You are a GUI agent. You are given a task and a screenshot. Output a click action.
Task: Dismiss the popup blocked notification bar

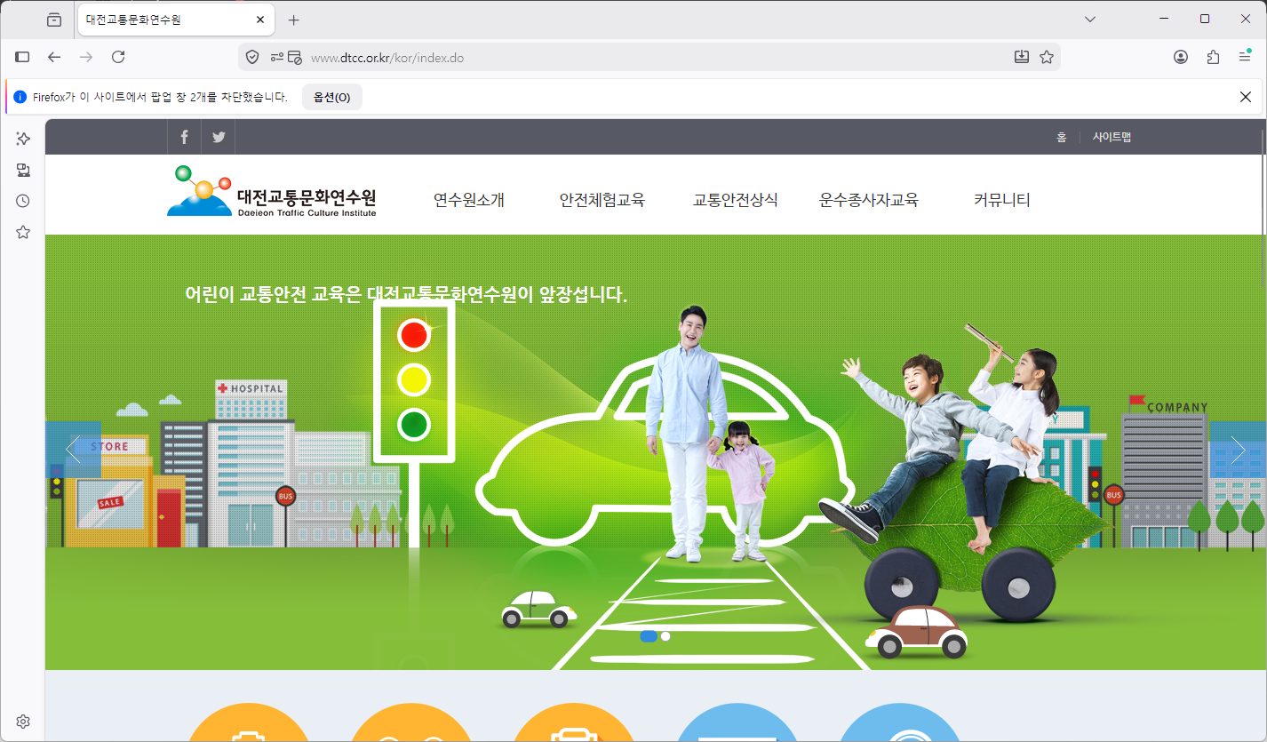[x=1246, y=97]
